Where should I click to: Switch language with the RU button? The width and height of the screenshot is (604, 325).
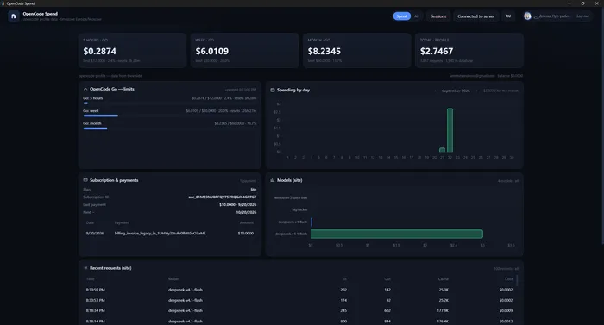[508, 16]
